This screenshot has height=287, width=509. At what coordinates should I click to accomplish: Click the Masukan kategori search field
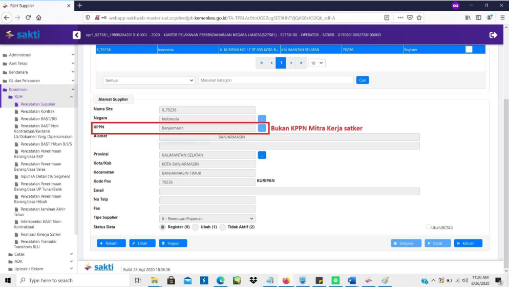(x=275, y=80)
